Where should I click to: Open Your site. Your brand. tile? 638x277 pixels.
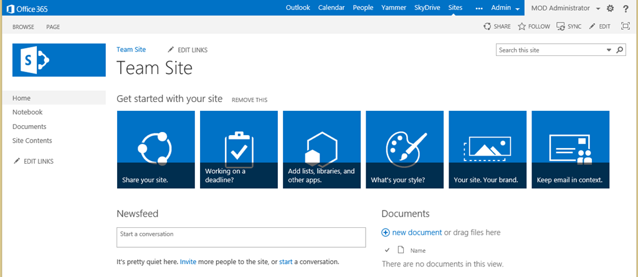coord(487,149)
